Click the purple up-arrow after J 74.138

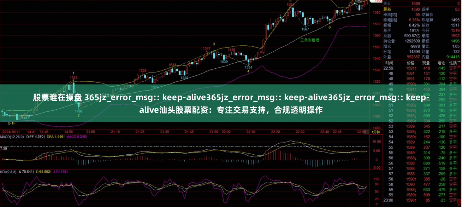(67, 171)
